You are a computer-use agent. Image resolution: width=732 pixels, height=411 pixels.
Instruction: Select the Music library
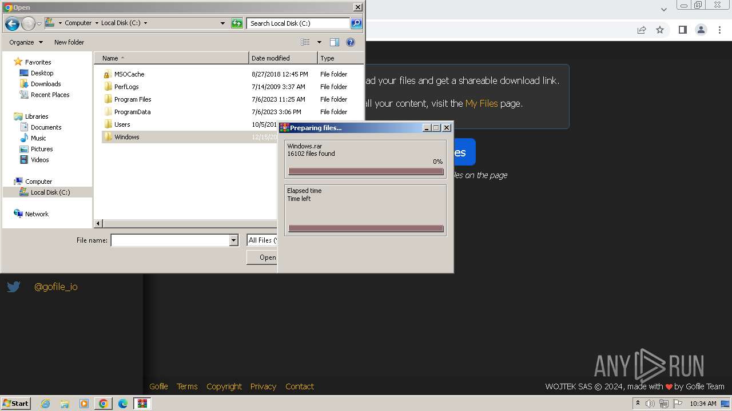38,138
